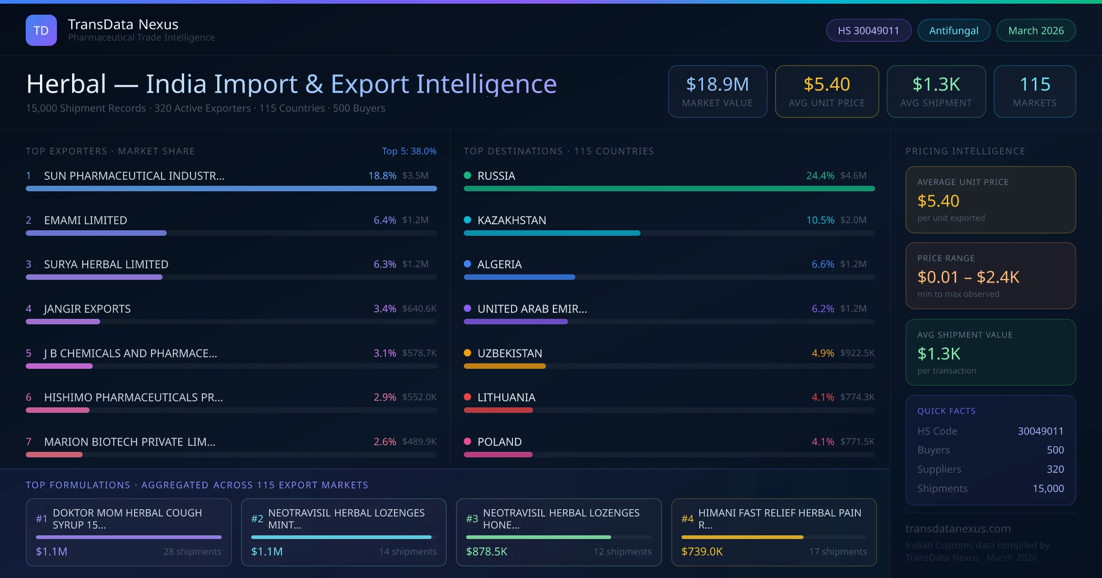Click the UNITED ARAB EMIR... purple marker
Image resolution: width=1102 pixels, height=578 pixels.
pyautogui.click(x=467, y=308)
